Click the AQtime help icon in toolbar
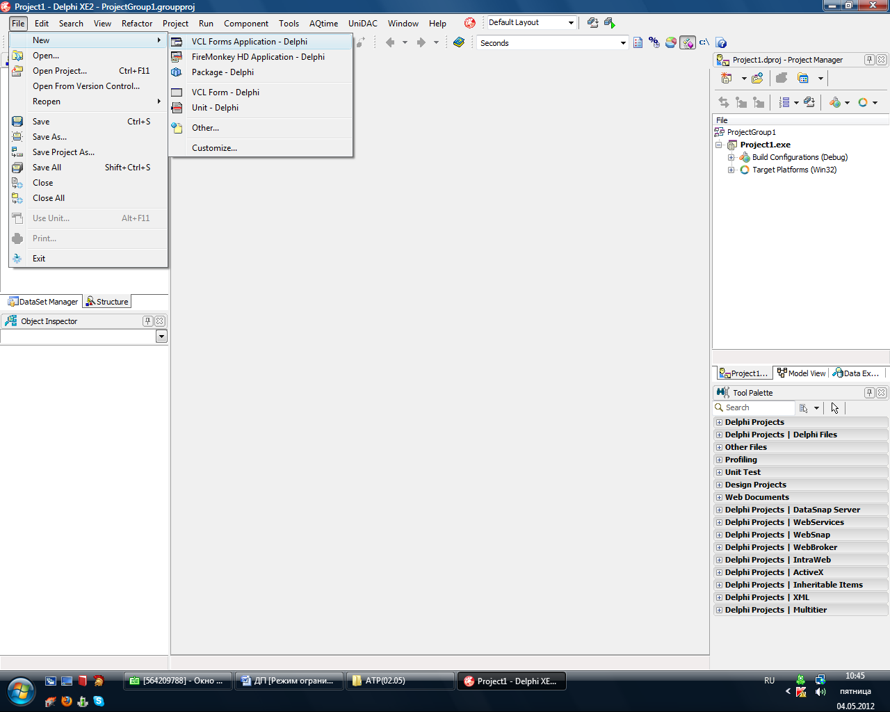 coord(721,43)
